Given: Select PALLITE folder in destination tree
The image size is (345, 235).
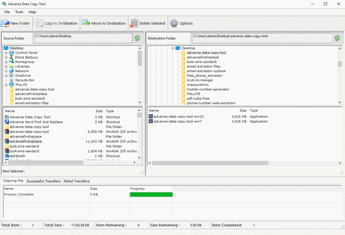Looking at the screenshot, I should pyautogui.click(x=193, y=94).
